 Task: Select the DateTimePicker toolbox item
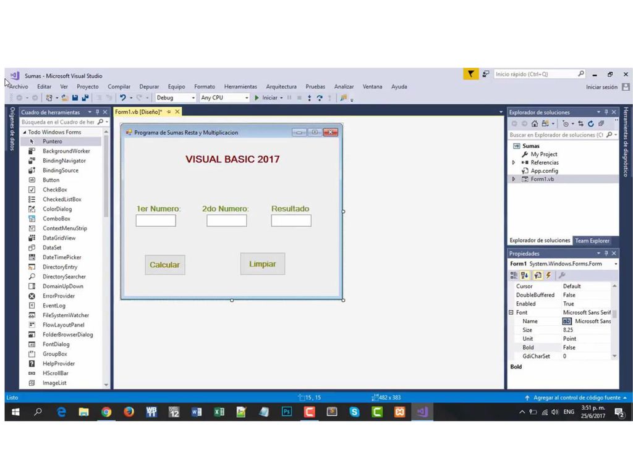pyautogui.click(x=61, y=257)
